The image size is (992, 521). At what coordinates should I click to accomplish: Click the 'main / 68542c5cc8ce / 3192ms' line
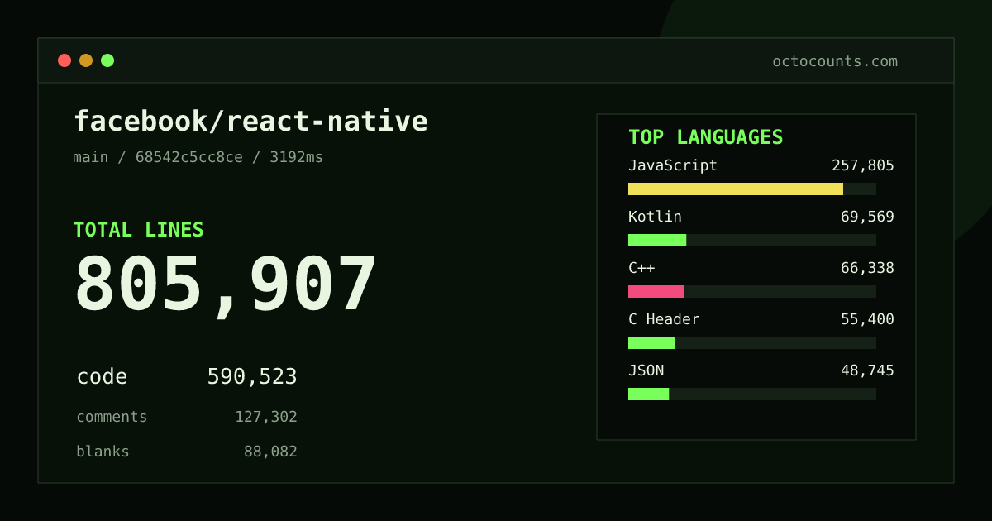click(x=198, y=157)
